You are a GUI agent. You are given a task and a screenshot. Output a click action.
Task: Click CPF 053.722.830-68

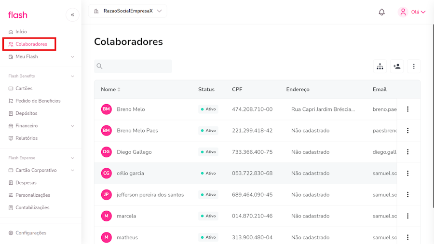point(252,173)
